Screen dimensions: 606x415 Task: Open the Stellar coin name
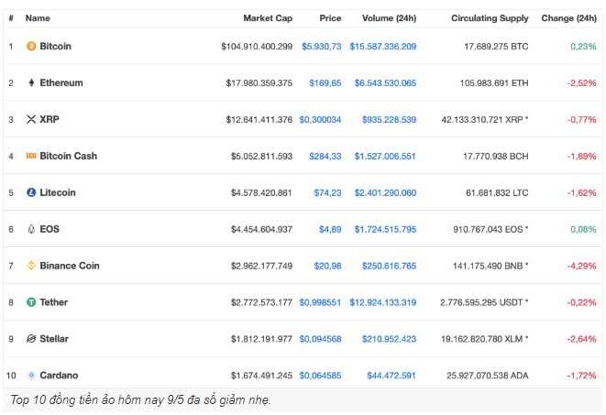[54, 339]
